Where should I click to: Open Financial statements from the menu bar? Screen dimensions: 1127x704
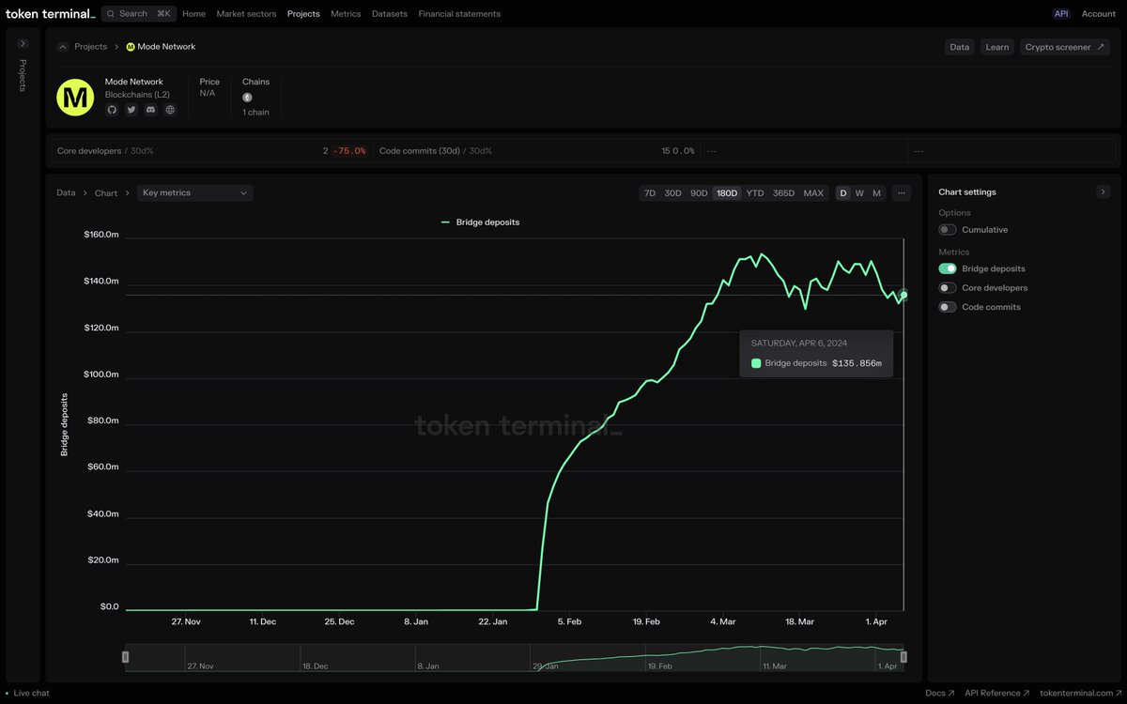(459, 13)
